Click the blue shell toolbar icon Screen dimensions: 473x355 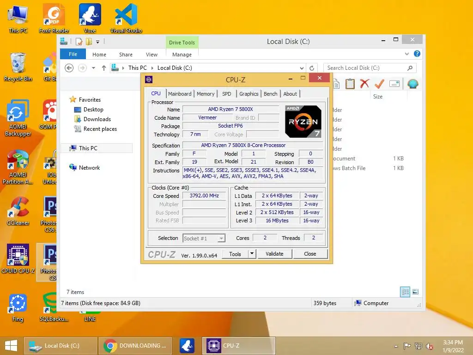[x=412, y=84]
